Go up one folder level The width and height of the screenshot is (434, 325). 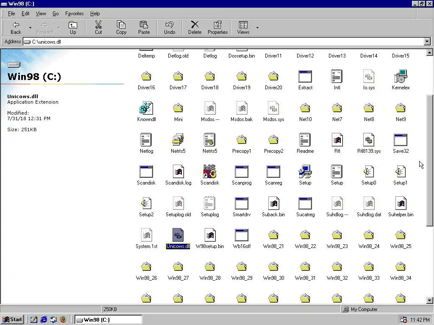(73, 28)
